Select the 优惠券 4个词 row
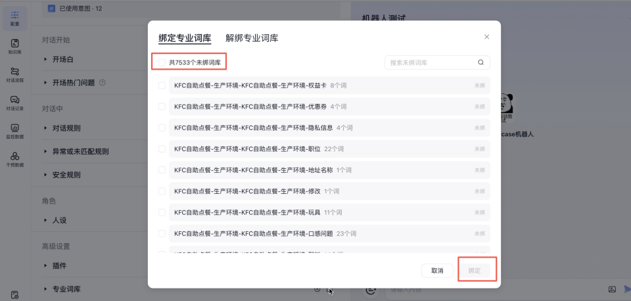This screenshot has height=301, width=631. 329,106
